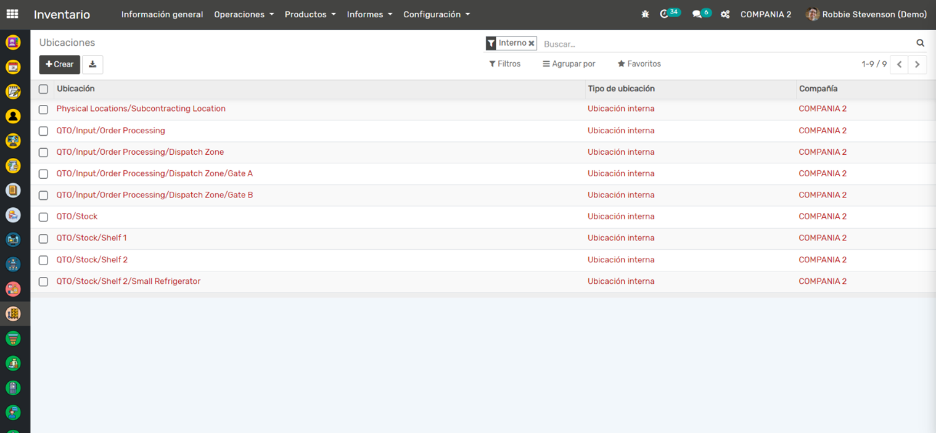Open the apps grid menu icon
Image resolution: width=936 pixels, height=433 pixels.
[12, 14]
